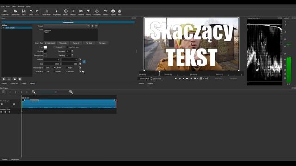296x166 pixels.
Task: Reset the Size values
Action: pyautogui.click(x=80, y=64)
